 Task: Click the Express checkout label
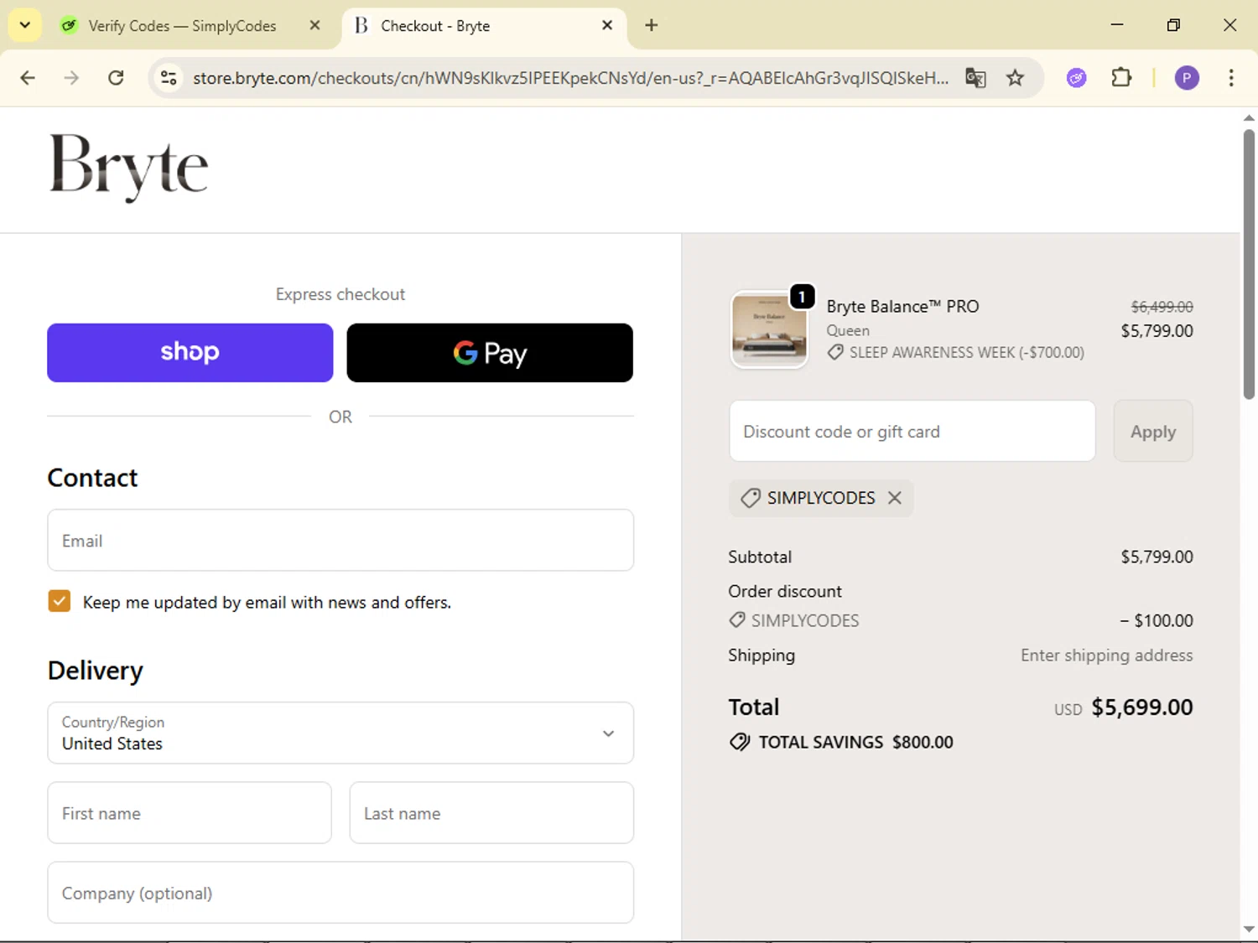(x=340, y=294)
